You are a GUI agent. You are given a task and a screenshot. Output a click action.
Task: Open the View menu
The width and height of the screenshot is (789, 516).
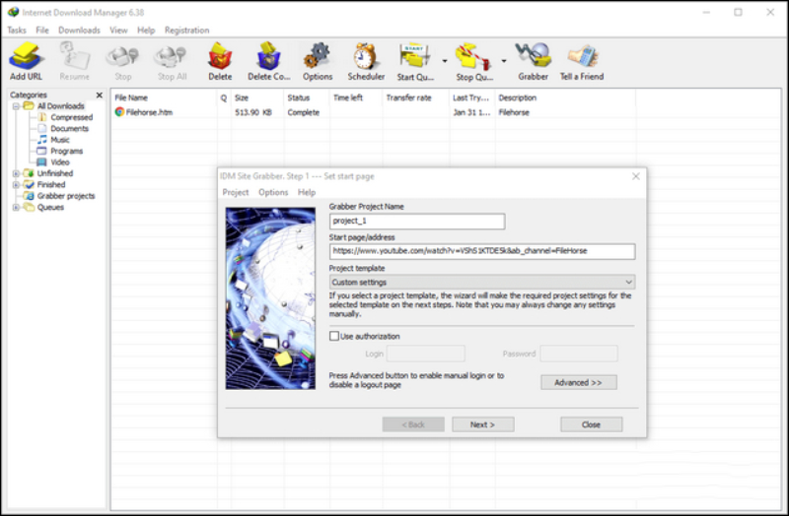pos(118,31)
